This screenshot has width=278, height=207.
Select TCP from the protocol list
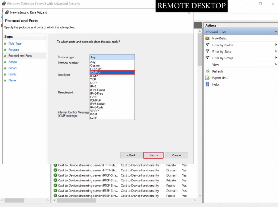(x=112, y=79)
